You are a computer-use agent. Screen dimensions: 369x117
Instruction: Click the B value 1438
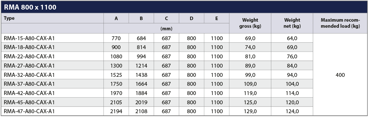[141, 75]
